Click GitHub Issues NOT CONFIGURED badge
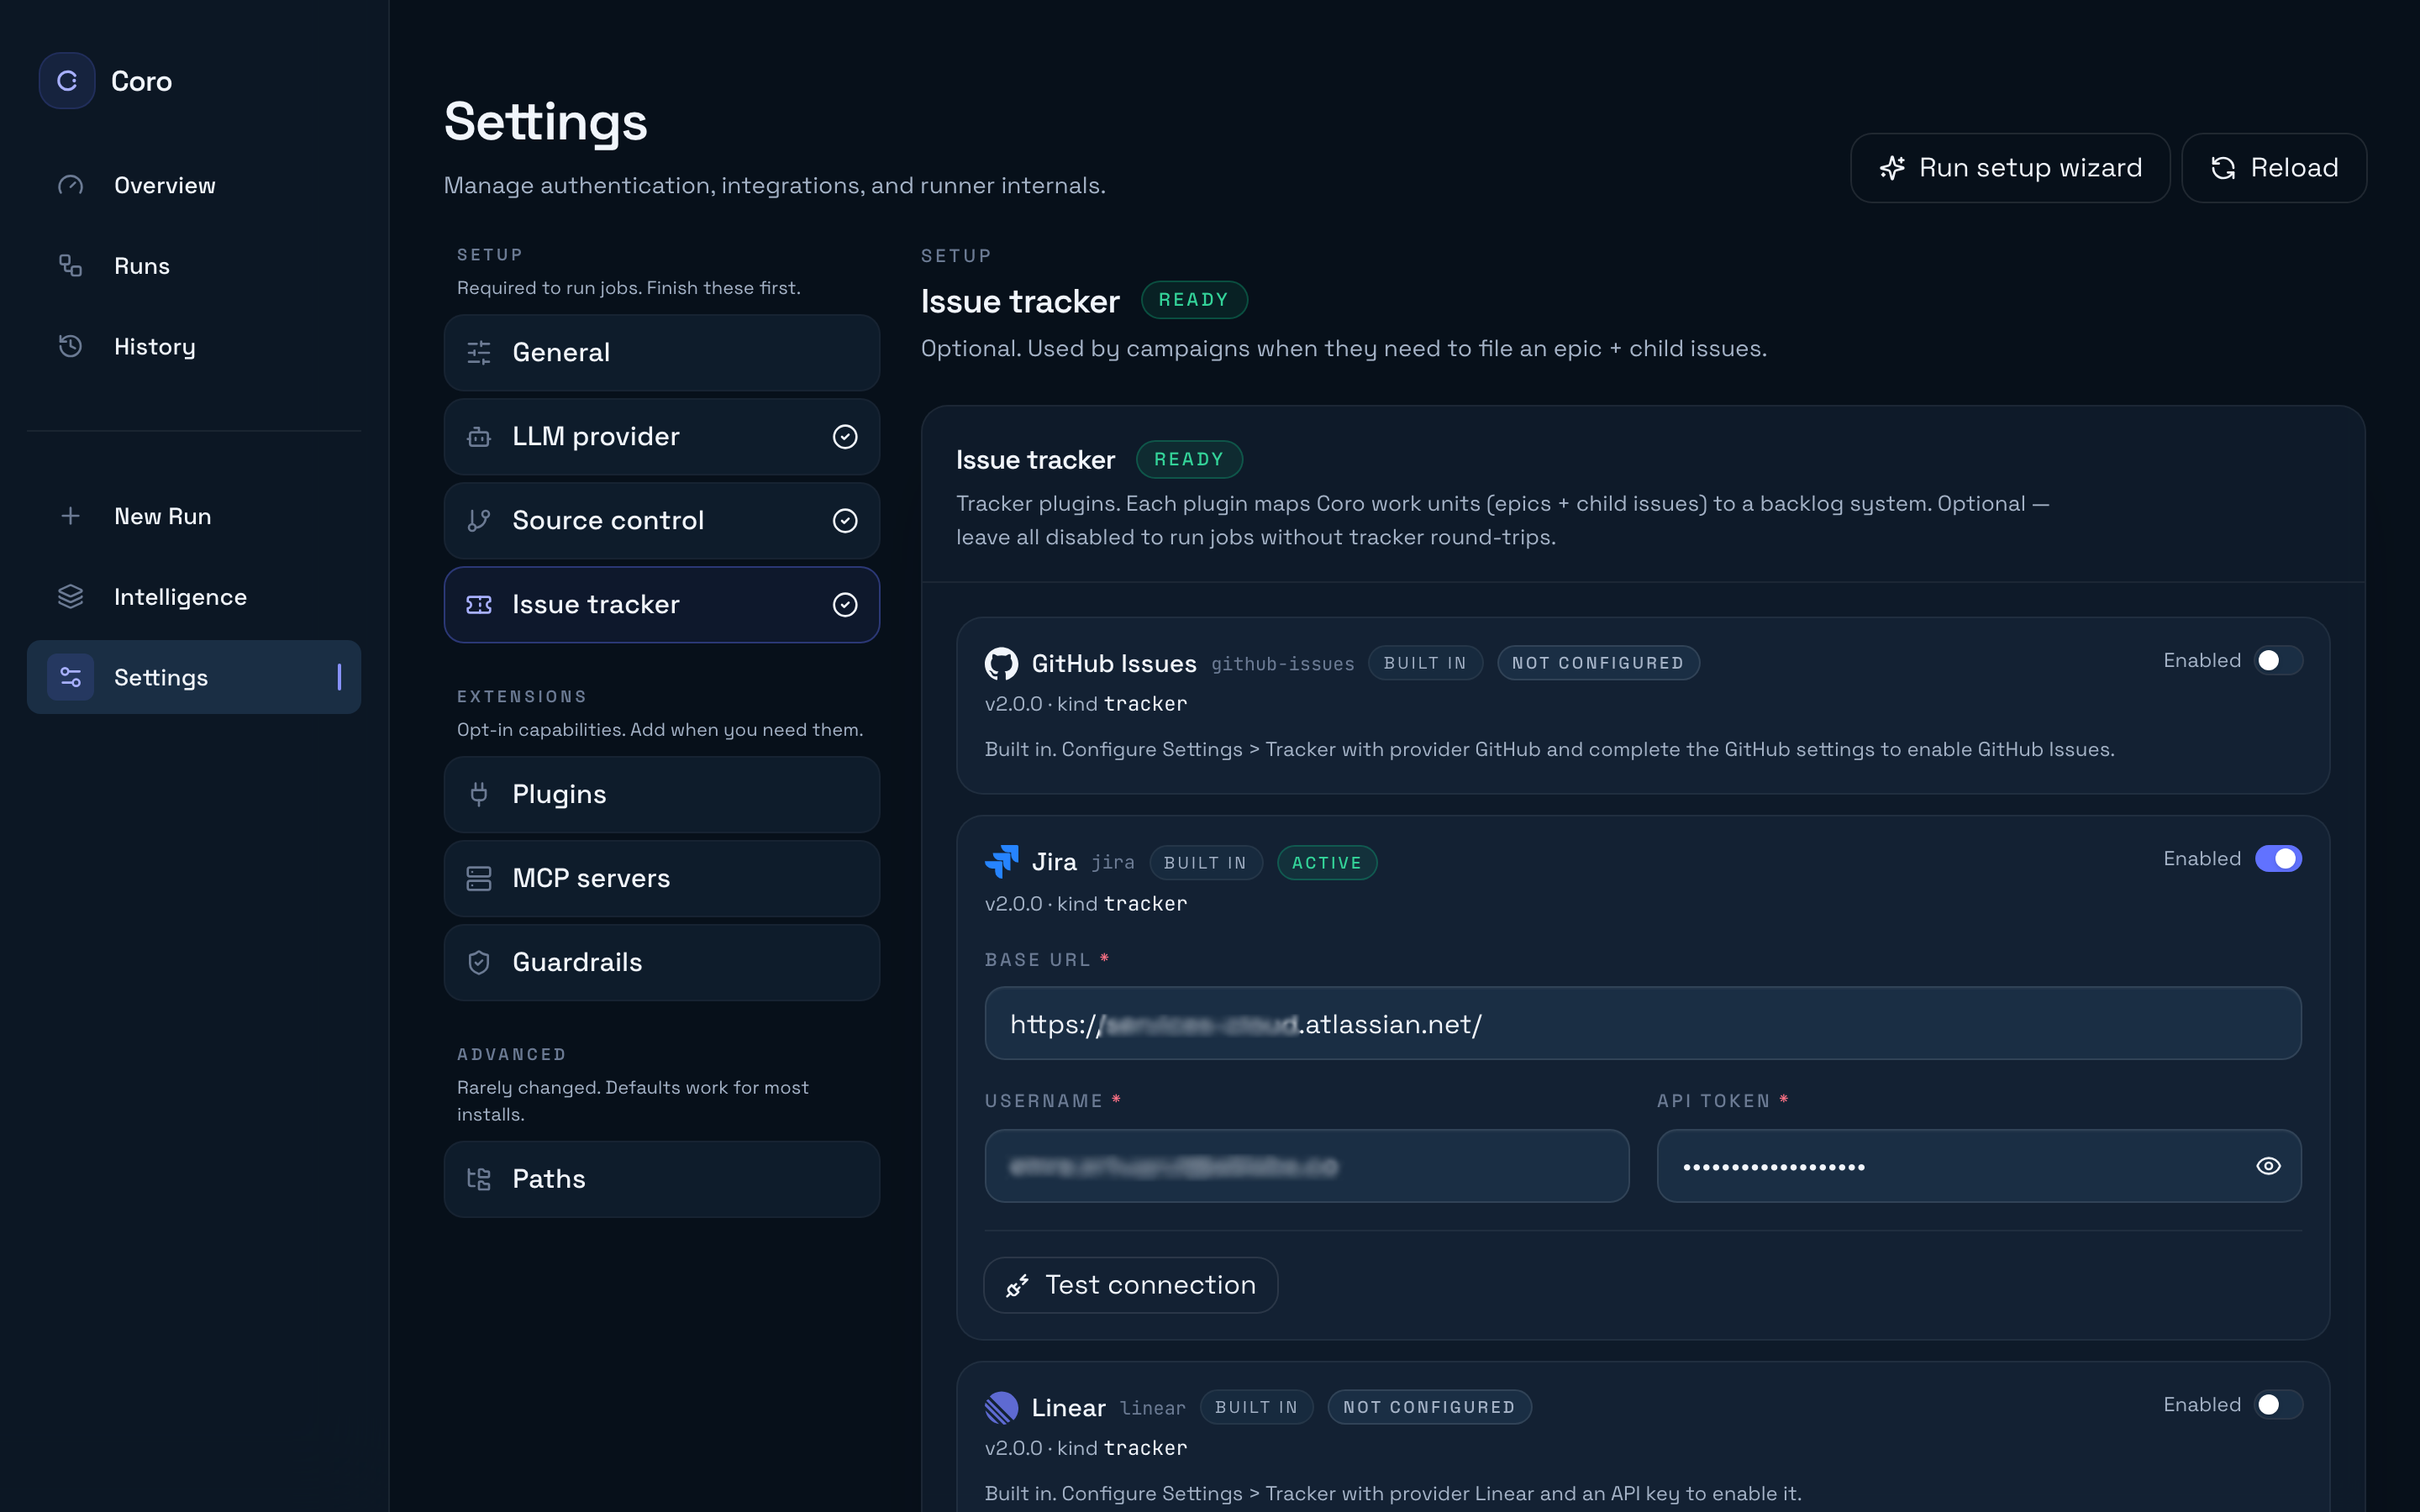The height and width of the screenshot is (1512, 2420). (x=1598, y=663)
